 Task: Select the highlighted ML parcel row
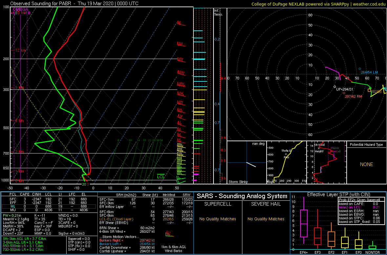pyautogui.click(x=49, y=206)
